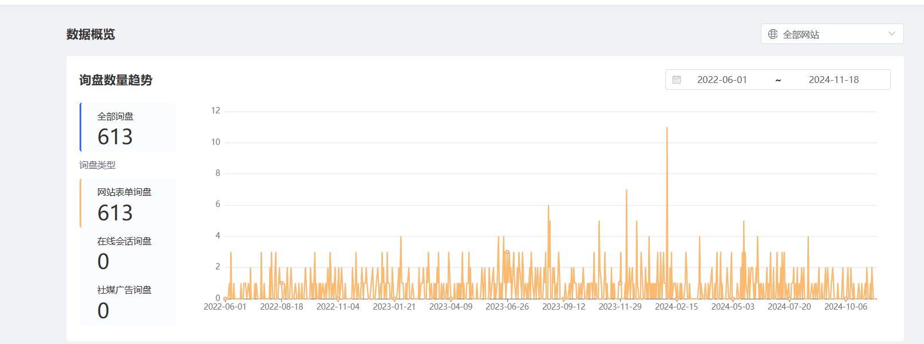Click the 2024-10-06 x-axis label
Screen dimensions: 924x344
point(846,307)
